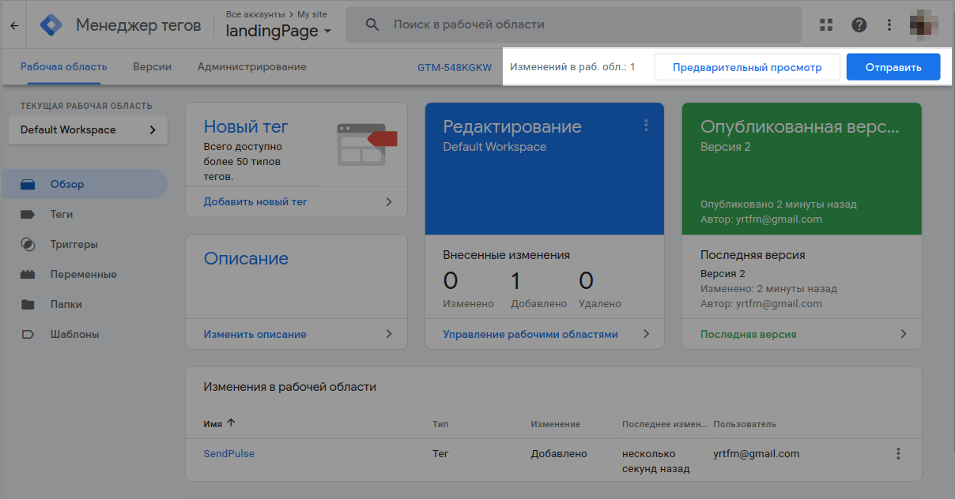Image resolution: width=955 pixels, height=499 pixels.
Task: Open the help question mark icon
Action: point(859,24)
